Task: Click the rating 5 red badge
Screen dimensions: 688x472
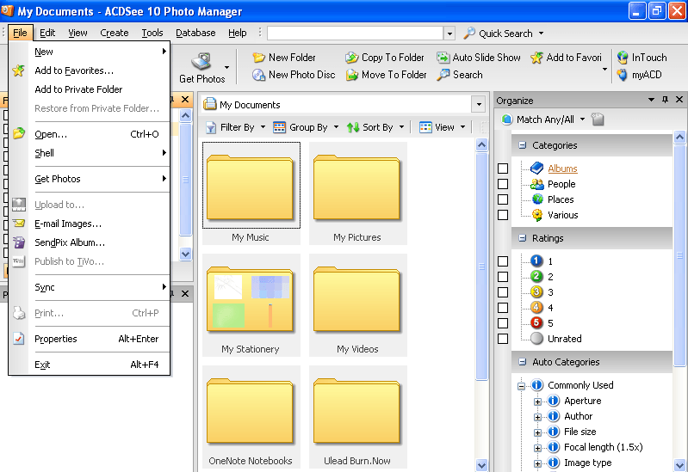Action: 536,323
